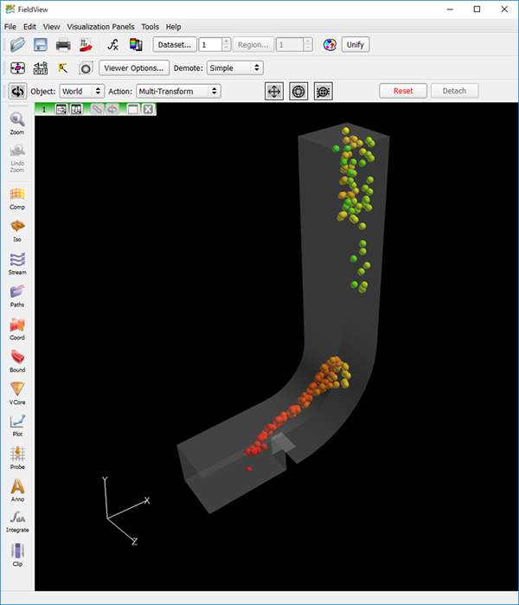
Task: Expand the Demote Simple dropdown
Action: tap(234, 68)
